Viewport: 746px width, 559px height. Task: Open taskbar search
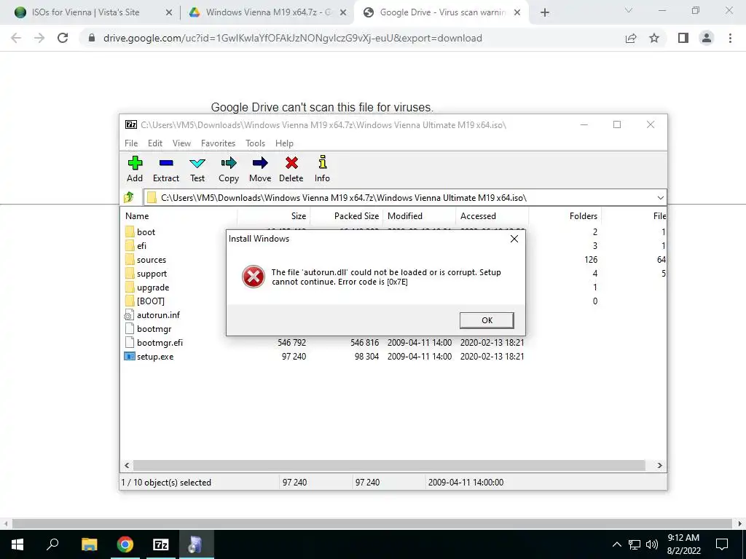[52, 544]
